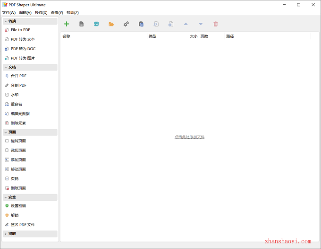
Task: Open 解锁 unlock tool
Action: click(30, 215)
